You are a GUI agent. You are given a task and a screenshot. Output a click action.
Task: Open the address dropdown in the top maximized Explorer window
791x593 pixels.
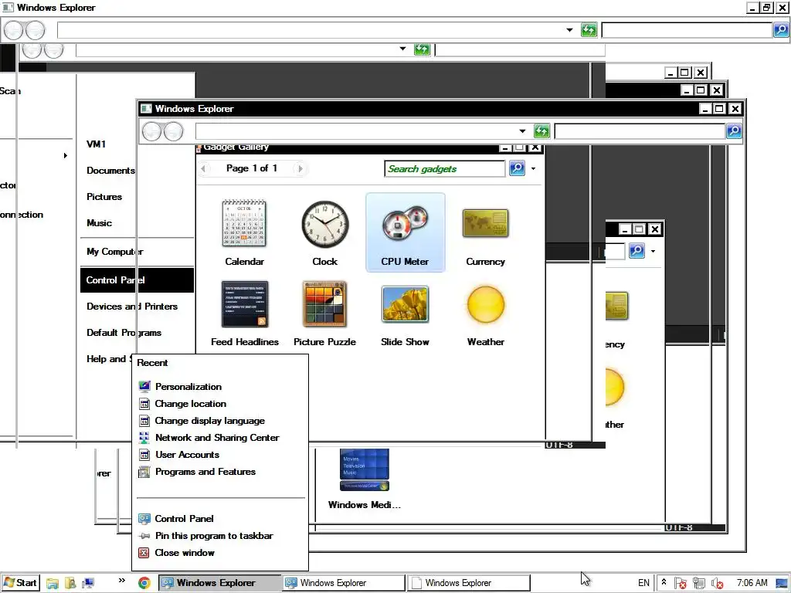tap(569, 30)
